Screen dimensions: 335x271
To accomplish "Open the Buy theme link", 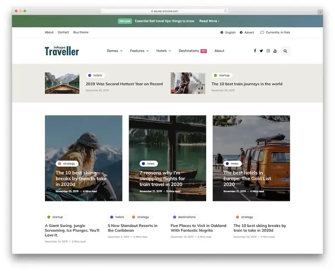I will coord(81,32).
